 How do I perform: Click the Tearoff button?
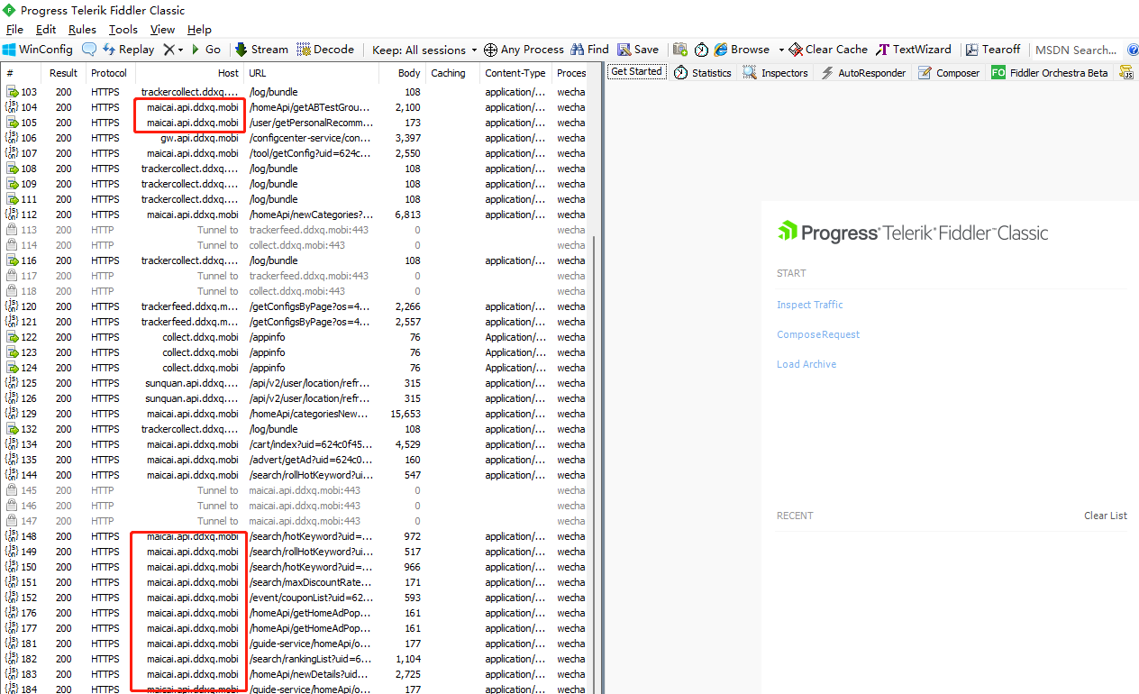[993, 50]
